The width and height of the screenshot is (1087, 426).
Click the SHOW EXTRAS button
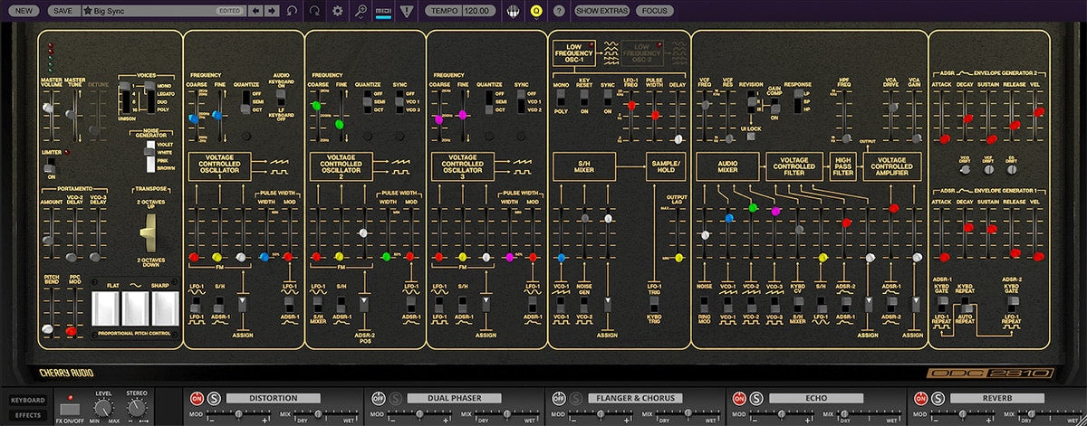tap(601, 11)
